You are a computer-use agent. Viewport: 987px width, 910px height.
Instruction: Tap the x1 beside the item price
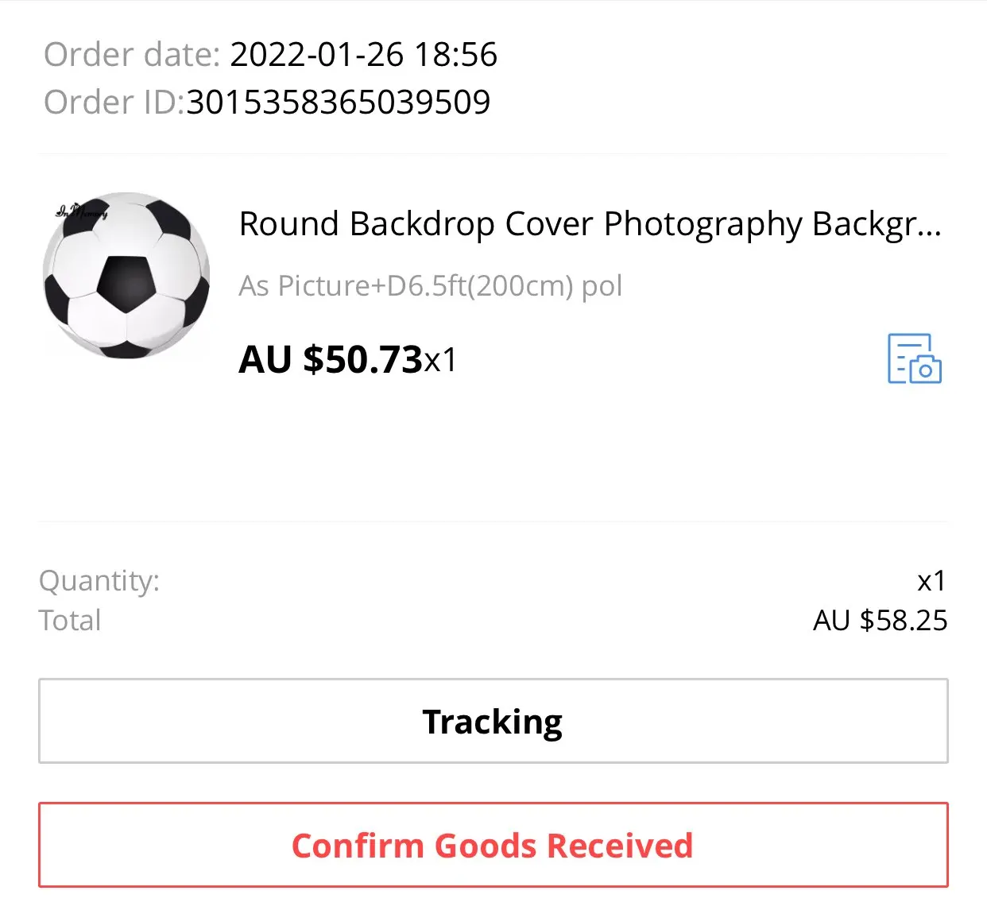pos(441,361)
